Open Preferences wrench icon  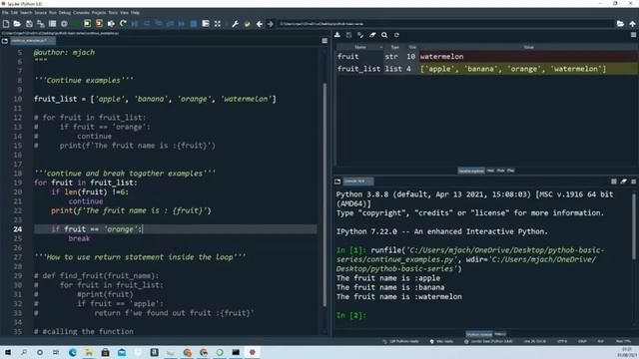click(236, 24)
